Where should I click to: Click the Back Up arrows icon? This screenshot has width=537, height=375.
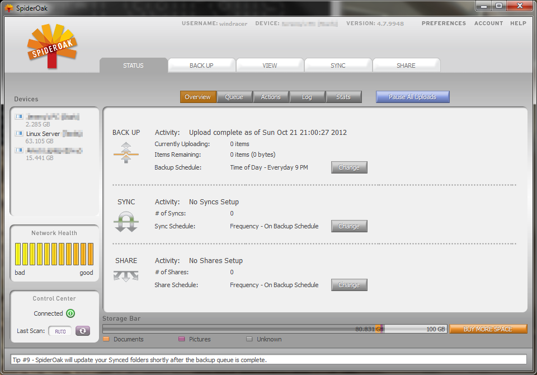[x=126, y=153]
